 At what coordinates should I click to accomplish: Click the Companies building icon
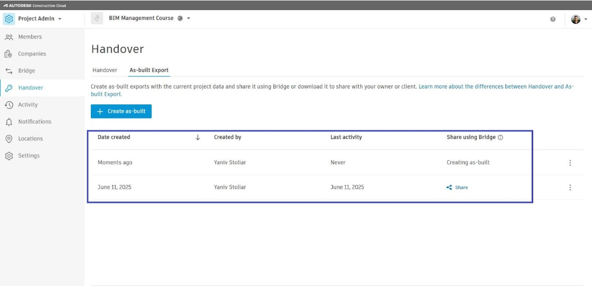point(9,54)
